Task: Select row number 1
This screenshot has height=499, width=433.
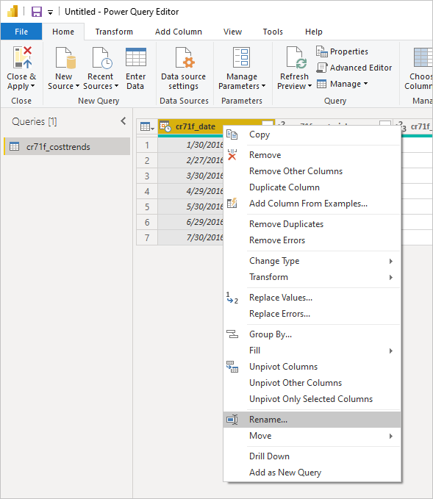Action: (x=147, y=145)
